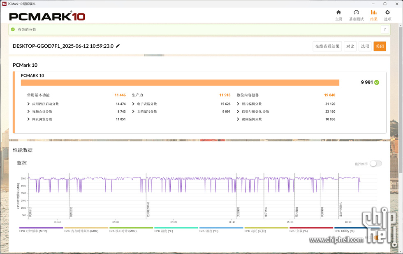Click the PCMark 10 app icon in title bar
Screen dimensions: 403x254
click(x=4, y=4)
